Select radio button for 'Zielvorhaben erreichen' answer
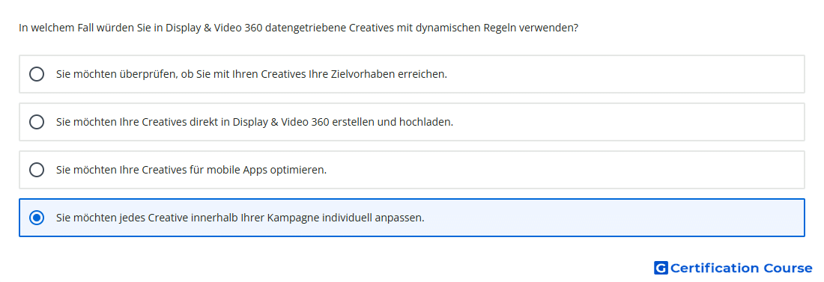The image size is (824, 282). pos(37,74)
